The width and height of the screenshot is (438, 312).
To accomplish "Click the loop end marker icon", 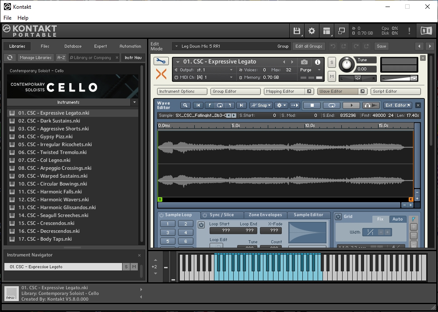I will tap(230, 105).
